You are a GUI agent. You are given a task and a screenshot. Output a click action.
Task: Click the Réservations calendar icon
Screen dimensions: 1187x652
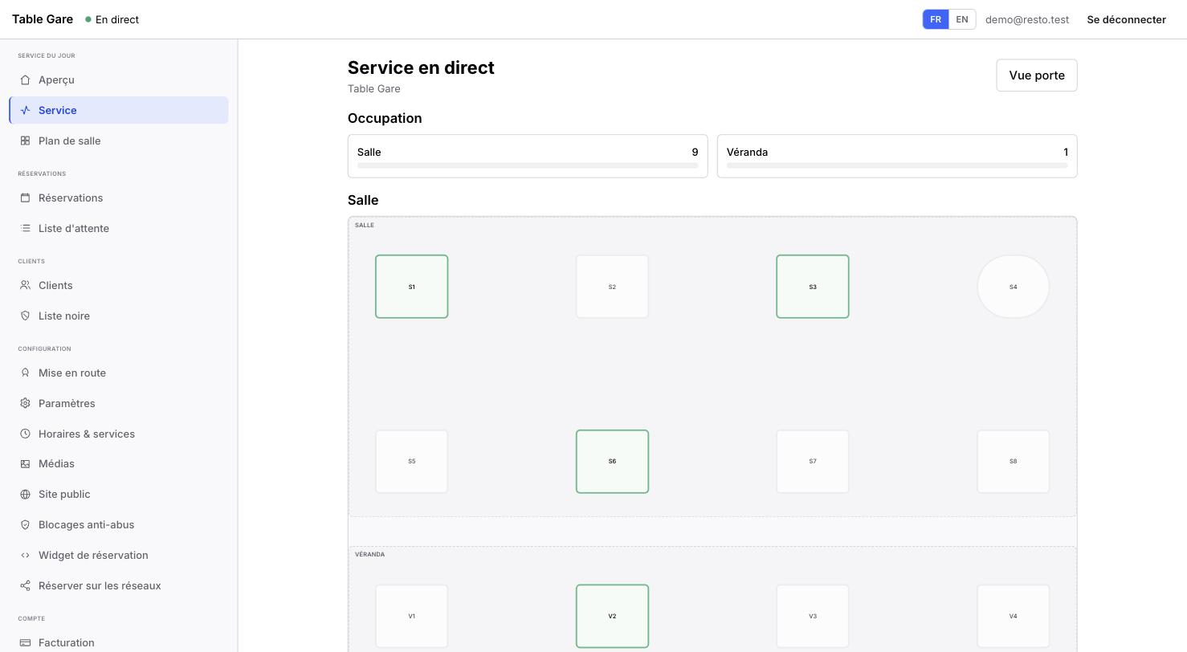click(x=25, y=198)
